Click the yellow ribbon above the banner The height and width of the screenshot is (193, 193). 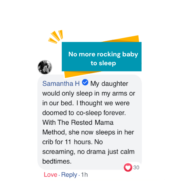point(121,39)
